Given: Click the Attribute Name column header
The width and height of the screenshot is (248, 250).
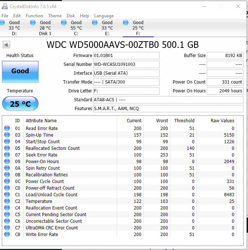Looking at the screenshot, I should 70,120.
